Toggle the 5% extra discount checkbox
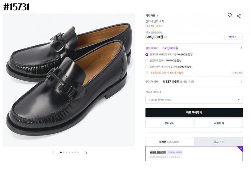This screenshot has height=177, width=251. [147, 73]
